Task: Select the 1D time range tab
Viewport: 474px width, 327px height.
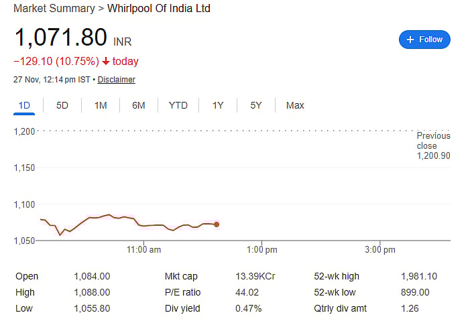Action: point(24,105)
